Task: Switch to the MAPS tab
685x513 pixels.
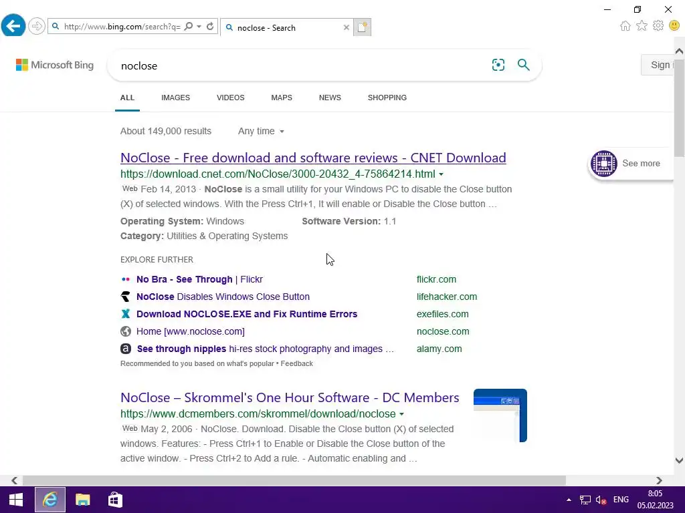Action: [282, 98]
